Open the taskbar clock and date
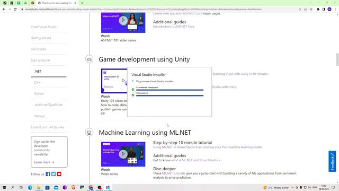Screen dimensions: 339x191 324,187
